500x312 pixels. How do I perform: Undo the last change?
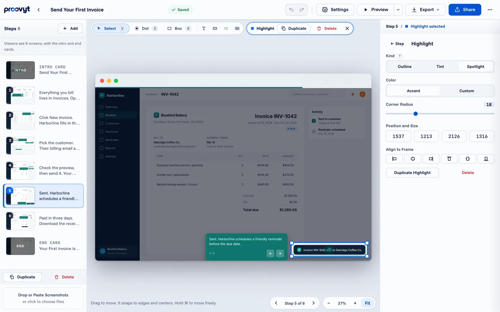(291, 10)
